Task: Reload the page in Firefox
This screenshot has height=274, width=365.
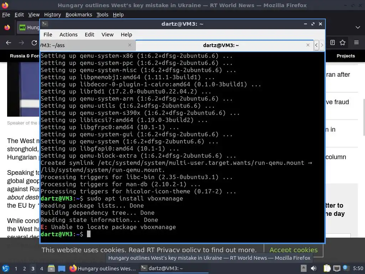Action: coord(34,43)
